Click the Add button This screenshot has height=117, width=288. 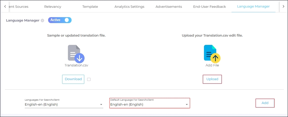point(265,103)
